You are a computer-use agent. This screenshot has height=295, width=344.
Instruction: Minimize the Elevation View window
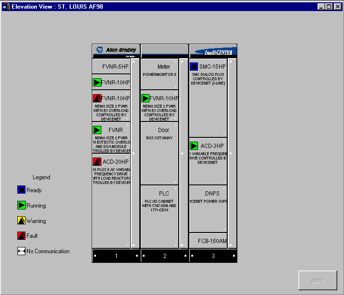point(321,7)
